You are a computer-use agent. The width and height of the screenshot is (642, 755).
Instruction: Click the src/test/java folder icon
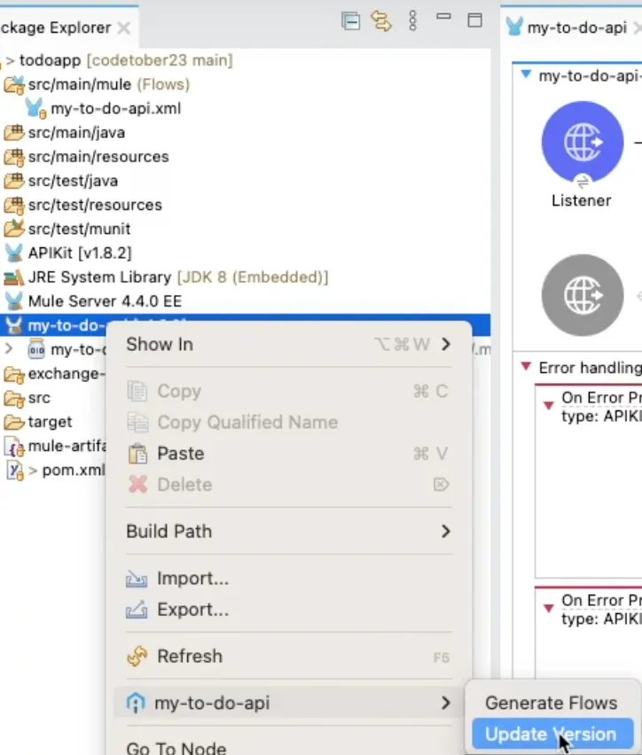14,181
